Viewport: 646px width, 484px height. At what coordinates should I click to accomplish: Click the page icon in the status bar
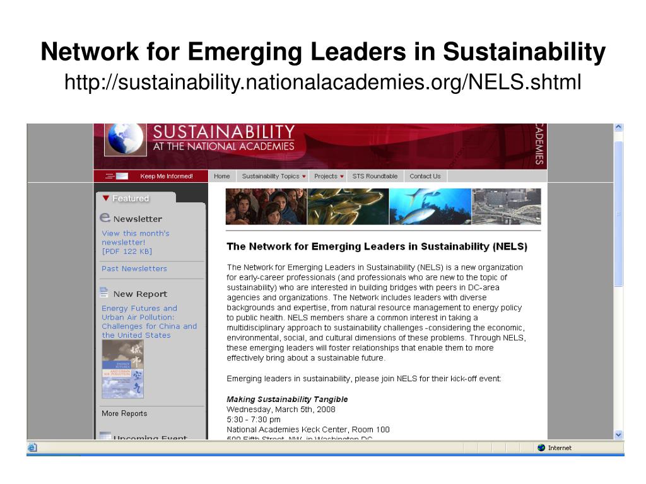click(x=32, y=448)
